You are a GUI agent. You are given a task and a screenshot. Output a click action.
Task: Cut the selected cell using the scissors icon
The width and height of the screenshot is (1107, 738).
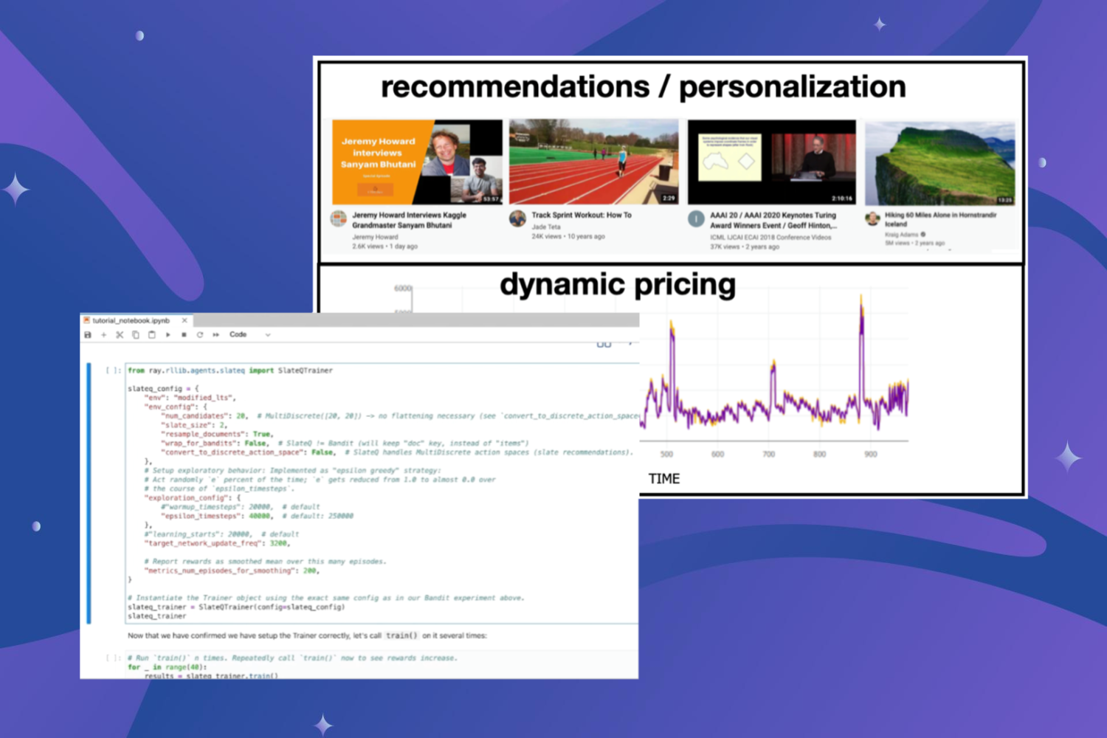click(x=120, y=334)
